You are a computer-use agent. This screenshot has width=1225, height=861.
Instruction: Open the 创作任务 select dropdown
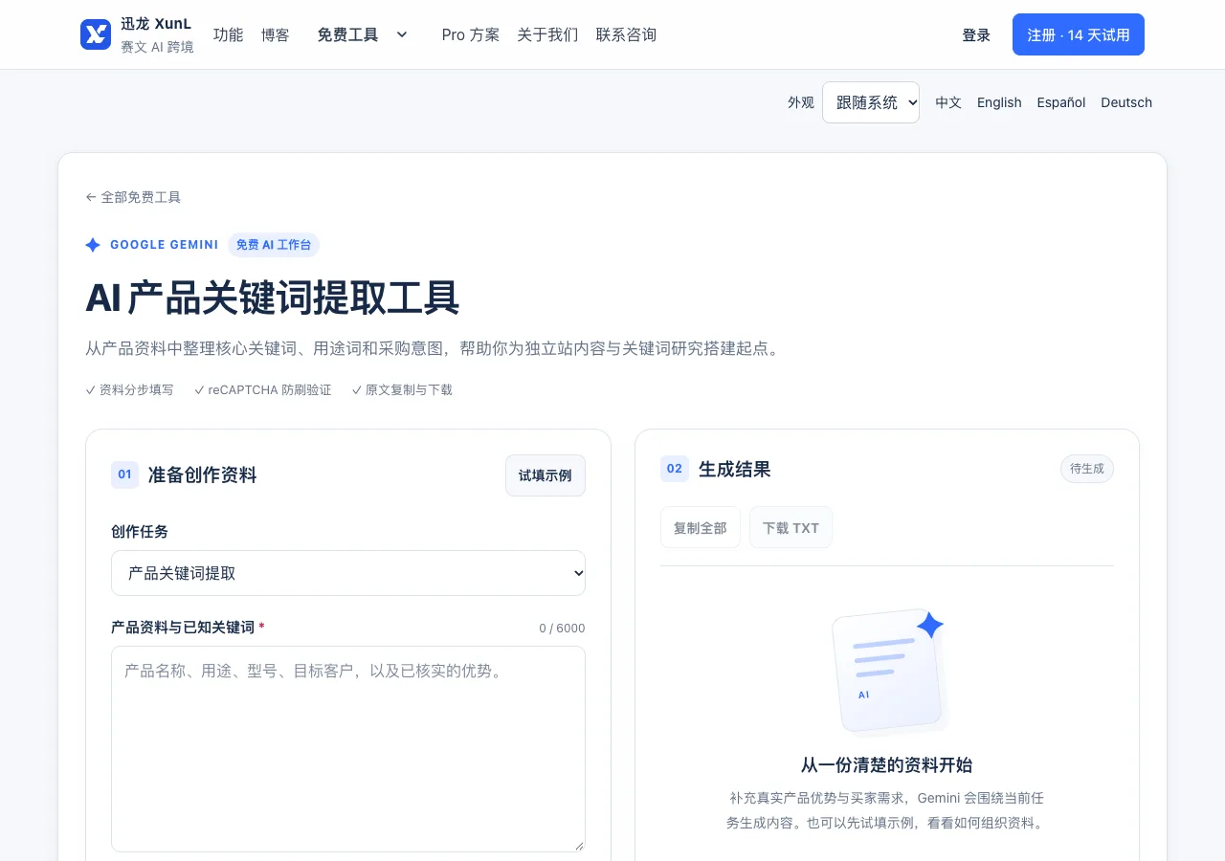click(x=348, y=573)
